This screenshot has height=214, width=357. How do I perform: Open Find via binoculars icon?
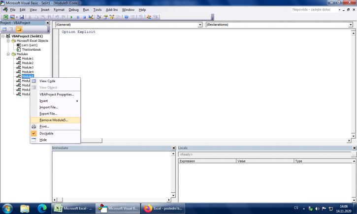tap(49, 17)
